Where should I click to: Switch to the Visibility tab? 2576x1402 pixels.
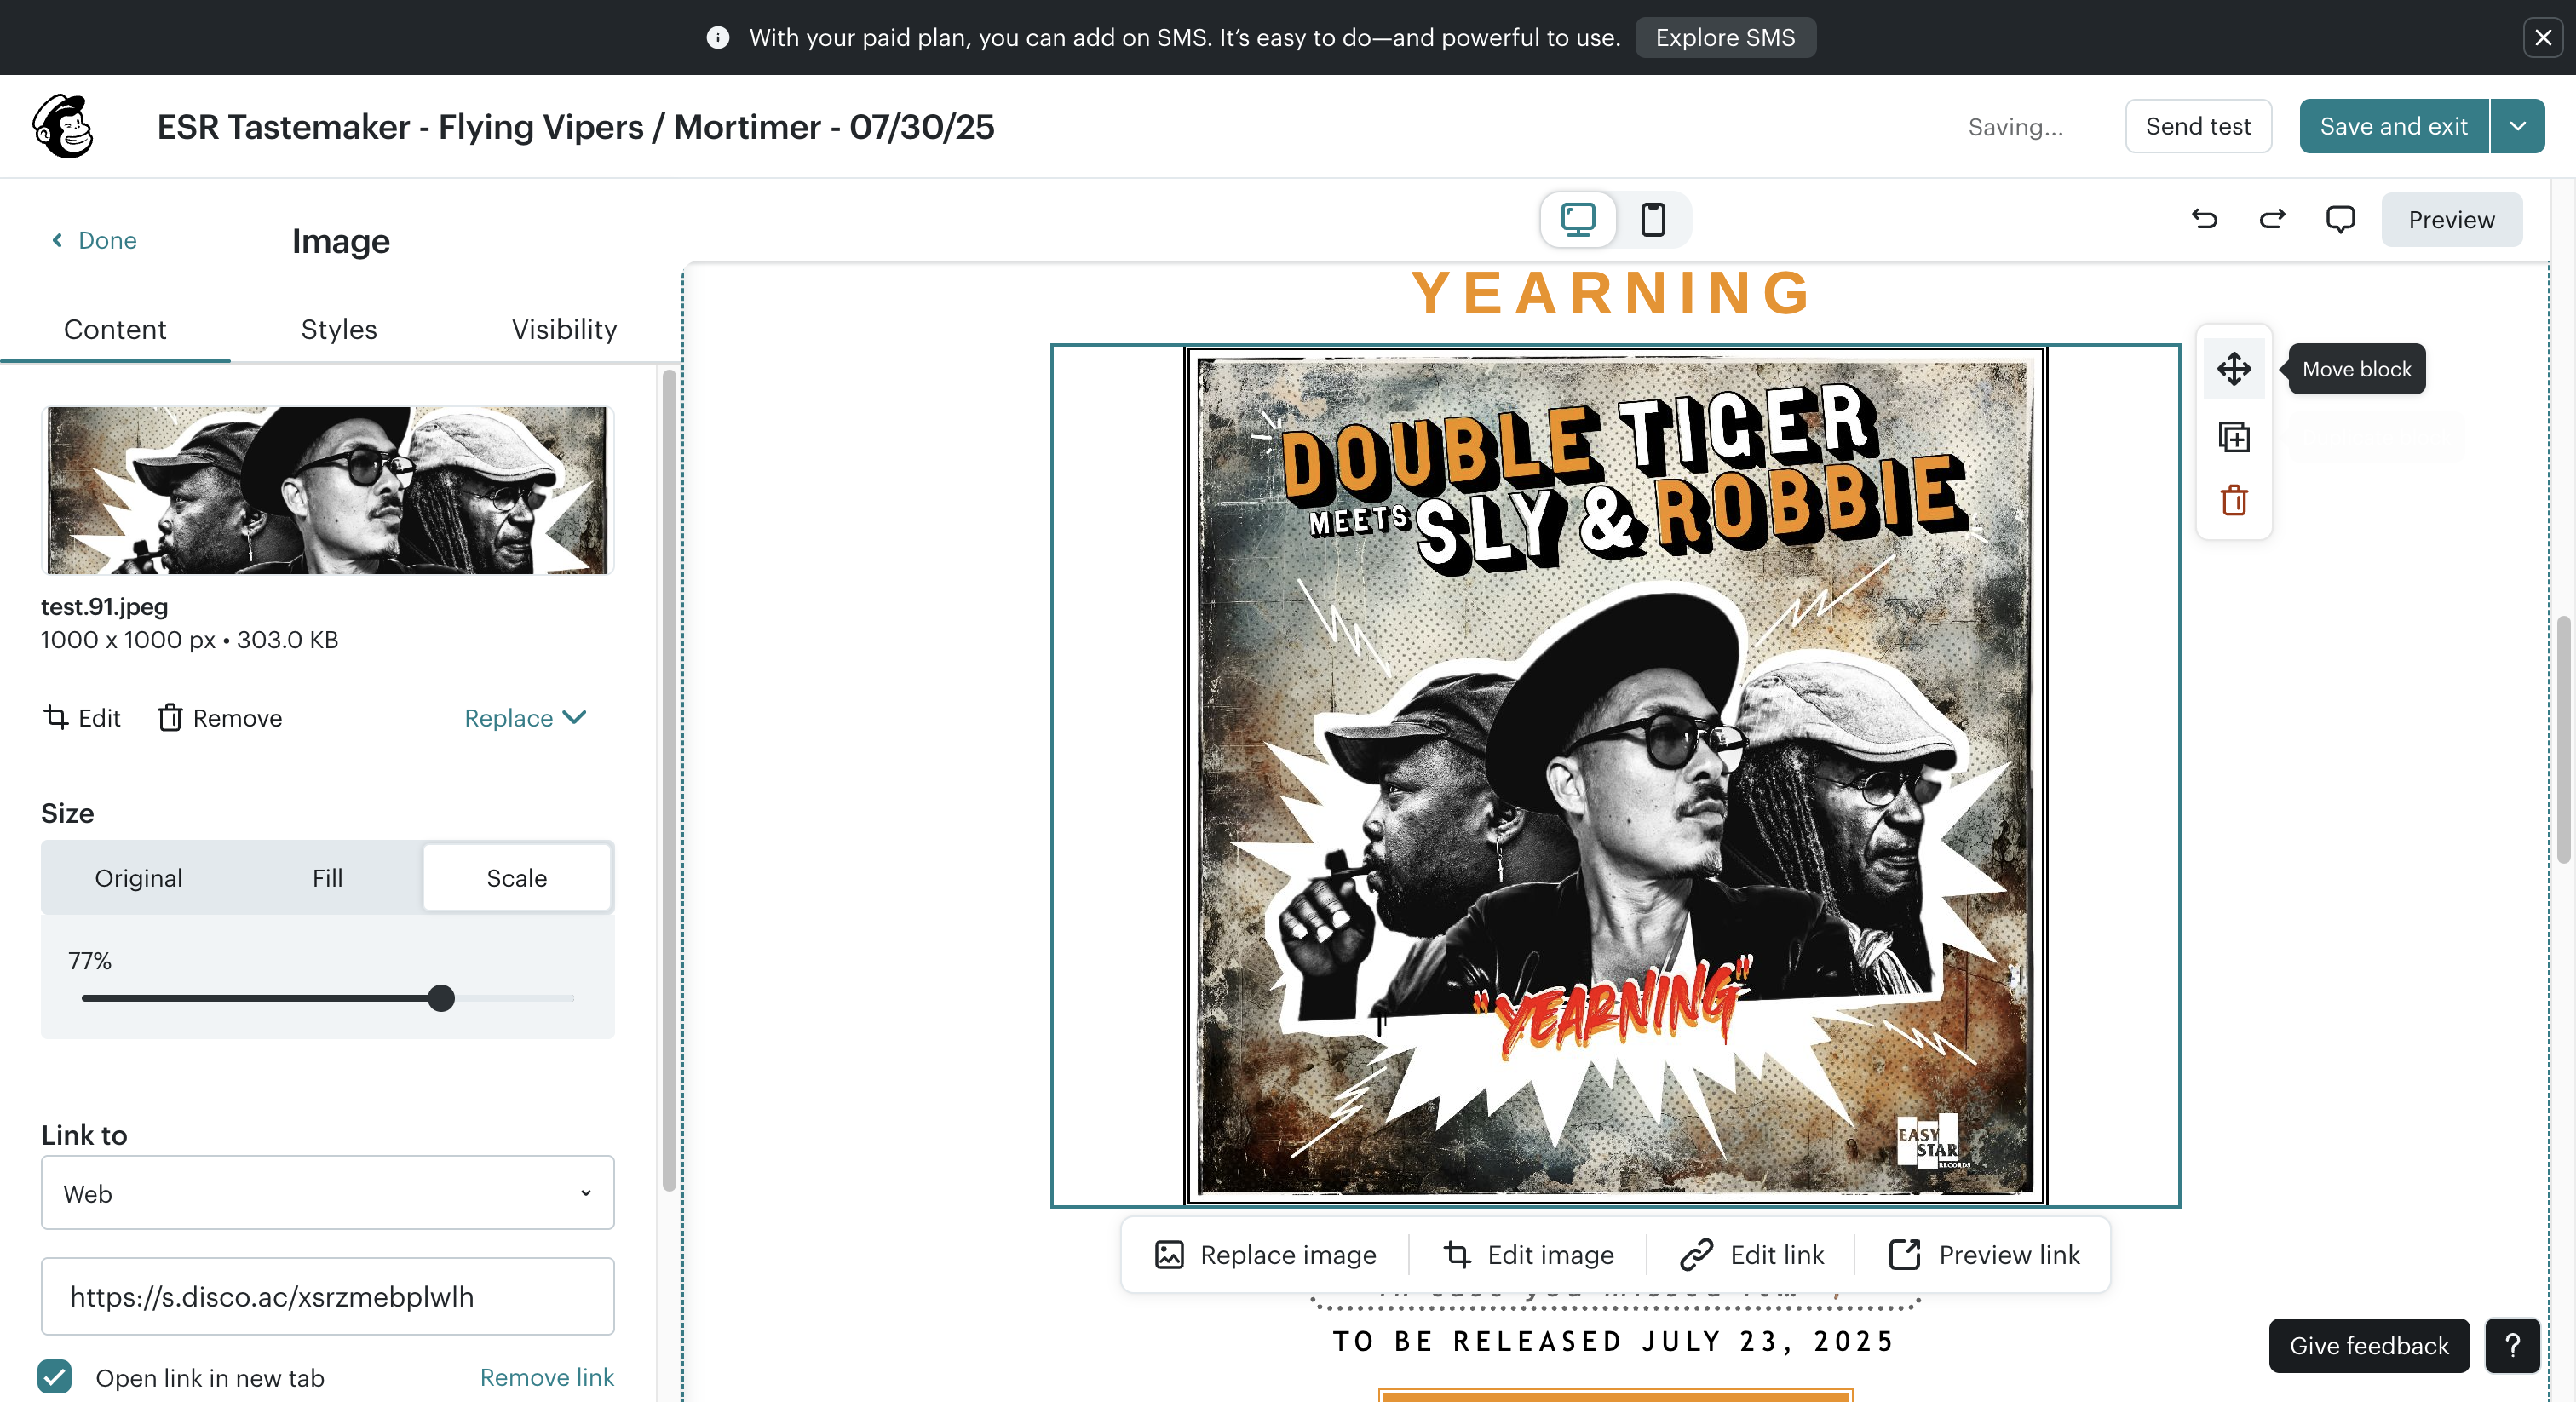click(x=564, y=329)
